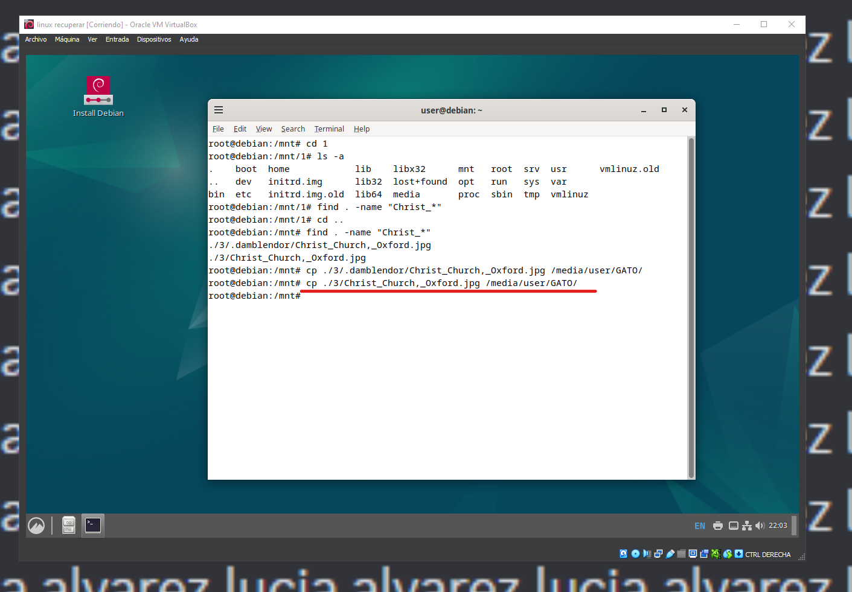Open the clock by clicking 22:03
The width and height of the screenshot is (852, 592).
click(778, 526)
